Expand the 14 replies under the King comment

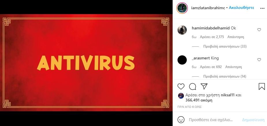point(225,76)
